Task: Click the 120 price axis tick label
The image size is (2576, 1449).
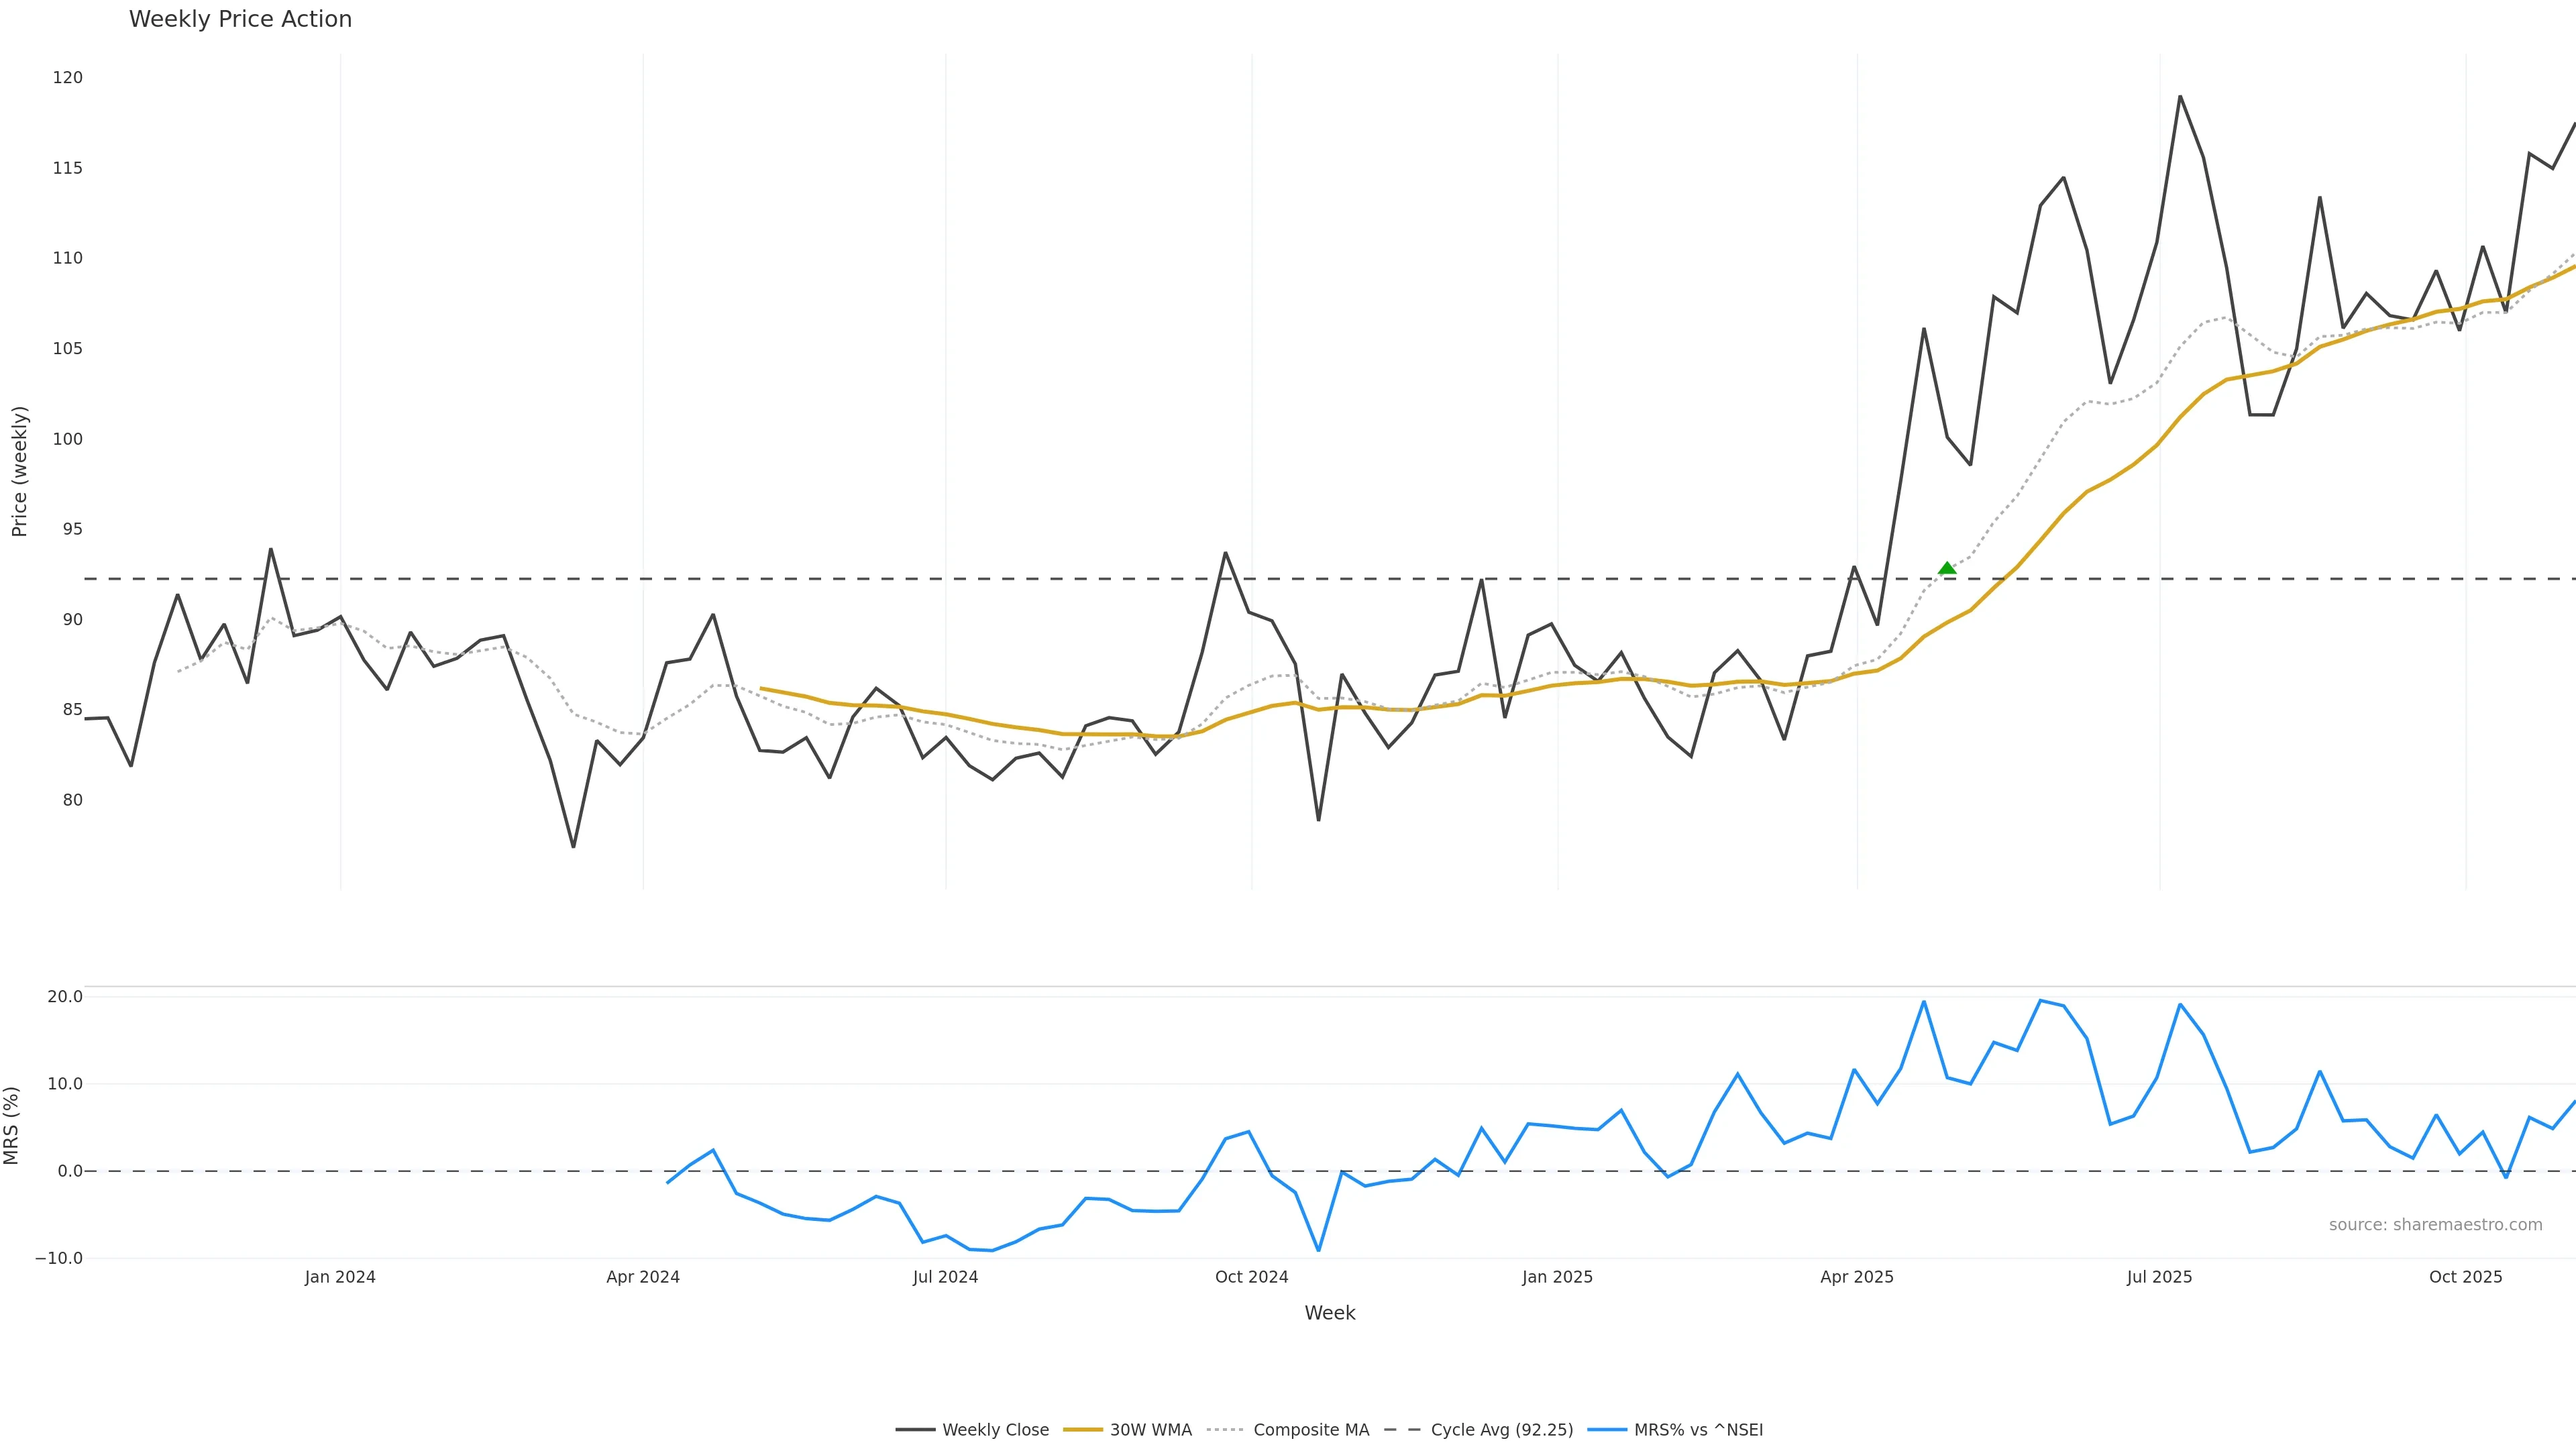Action: [x=68, y=78]
